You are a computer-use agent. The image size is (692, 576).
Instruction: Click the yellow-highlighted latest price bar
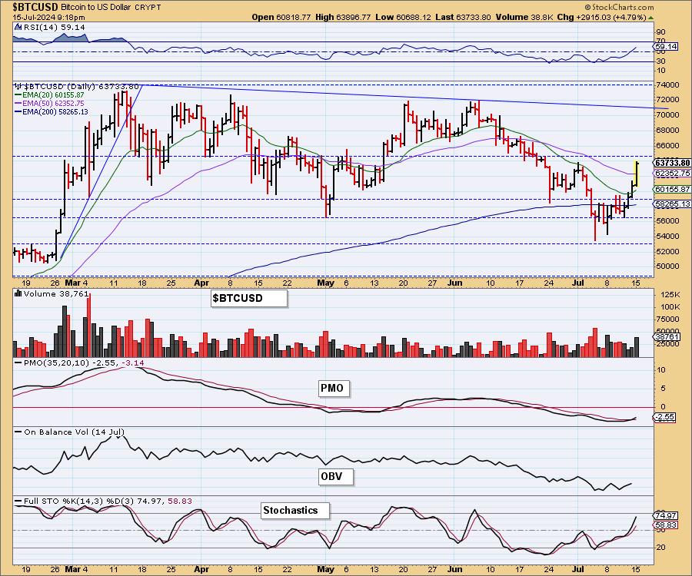coord(637,174)
